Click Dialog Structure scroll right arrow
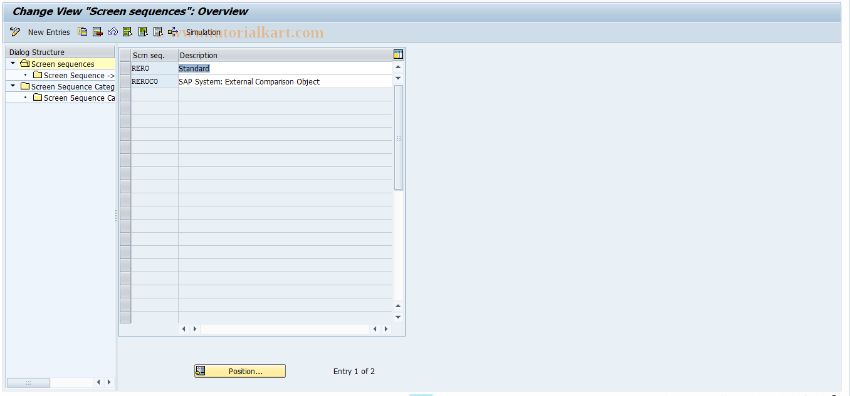This screenshot has height=396, width=850. [x=109, y=382]
